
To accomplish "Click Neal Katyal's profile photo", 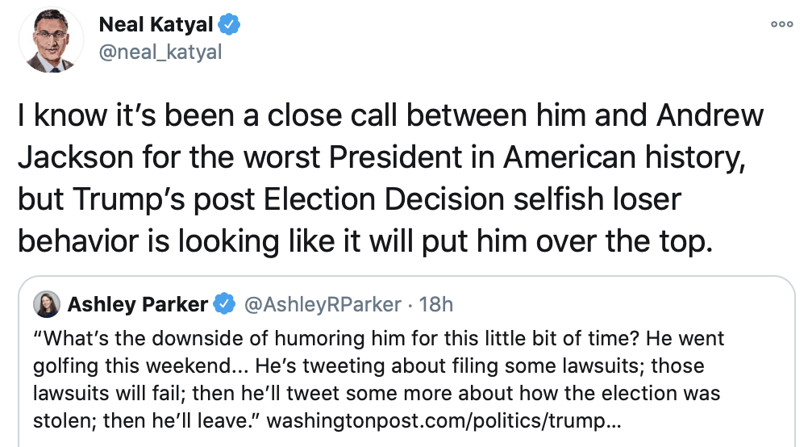I will click(52, 40).
